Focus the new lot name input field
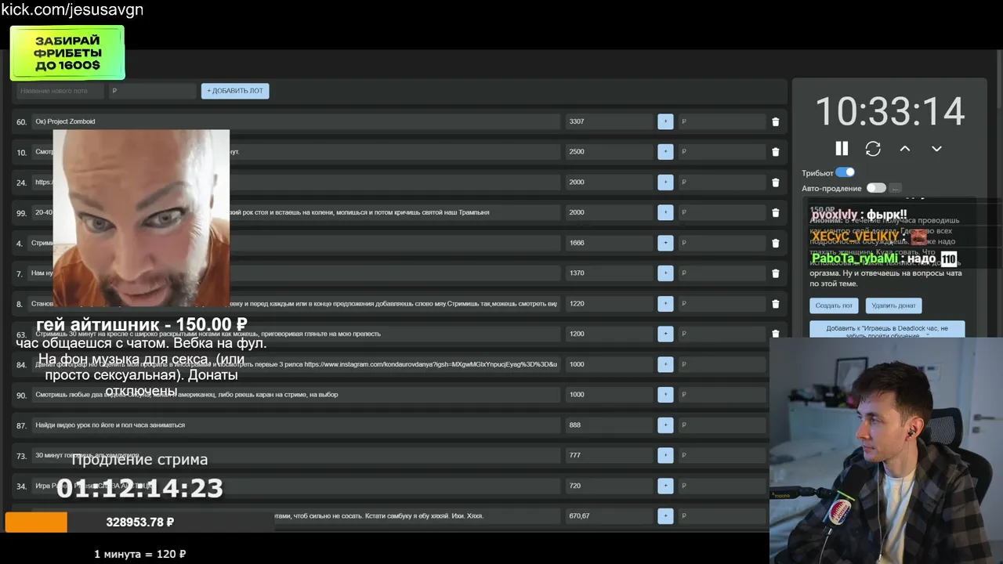Viewport: 1003px width, 564px height. coord(61,91)
